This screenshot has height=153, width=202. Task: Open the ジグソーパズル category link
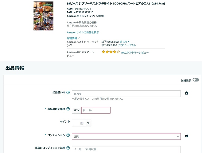[127, 45]
